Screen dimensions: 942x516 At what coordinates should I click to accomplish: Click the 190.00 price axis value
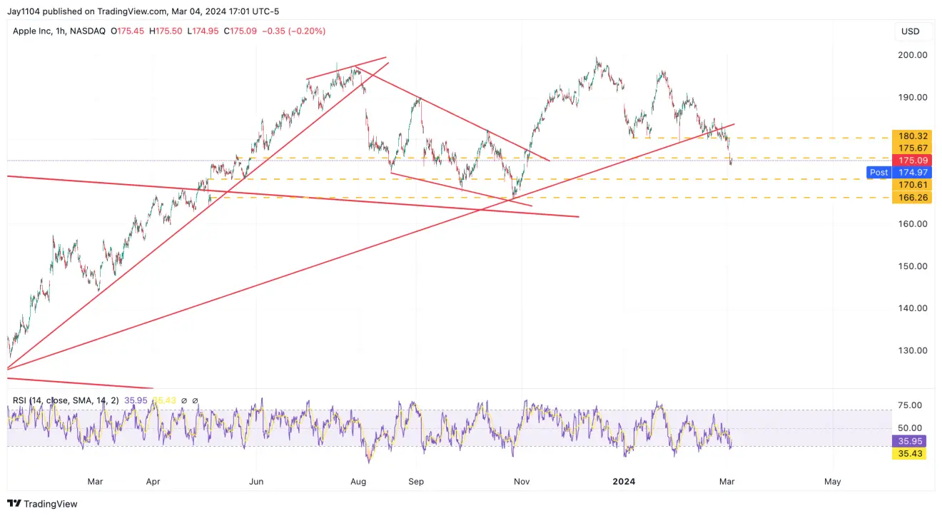[913, 98]
